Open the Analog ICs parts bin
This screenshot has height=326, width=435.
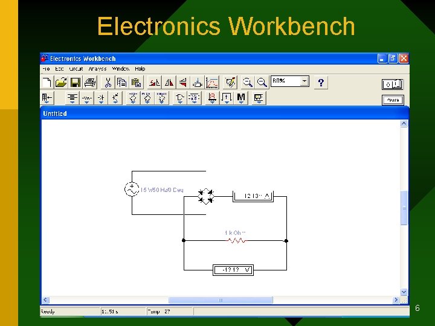click(133, 98)
